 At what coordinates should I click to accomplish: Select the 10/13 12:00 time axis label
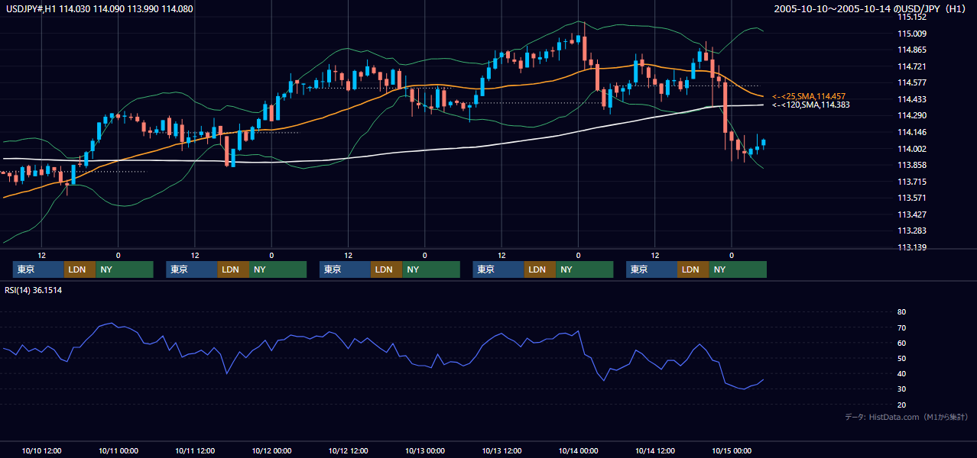(501, 450)
